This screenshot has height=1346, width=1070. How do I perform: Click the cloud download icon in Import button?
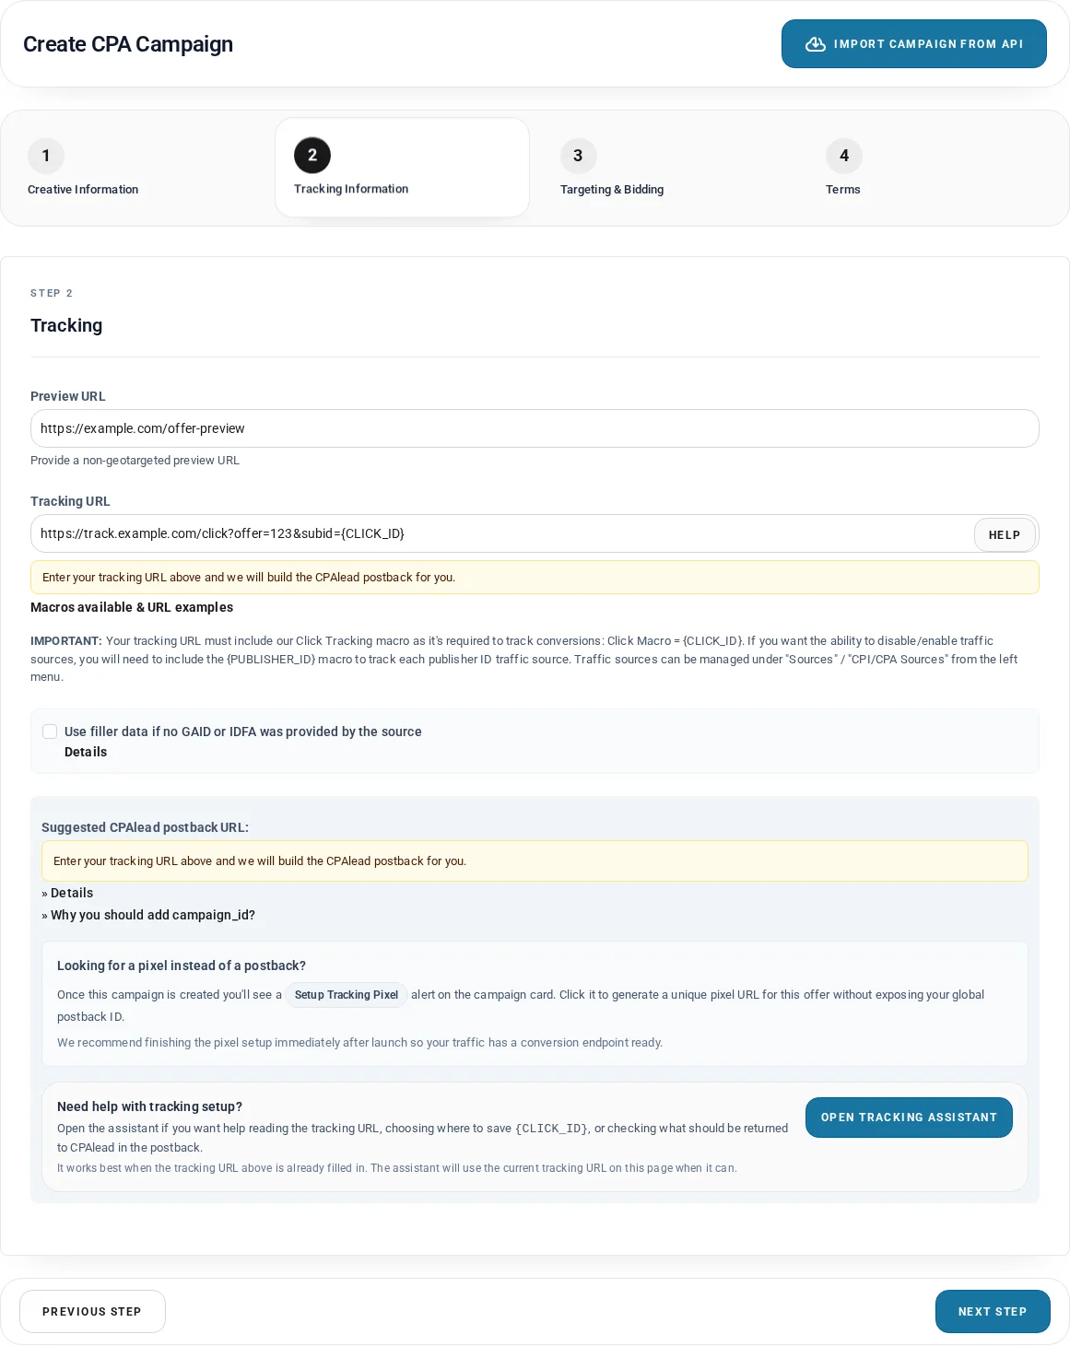click(816, 44)
